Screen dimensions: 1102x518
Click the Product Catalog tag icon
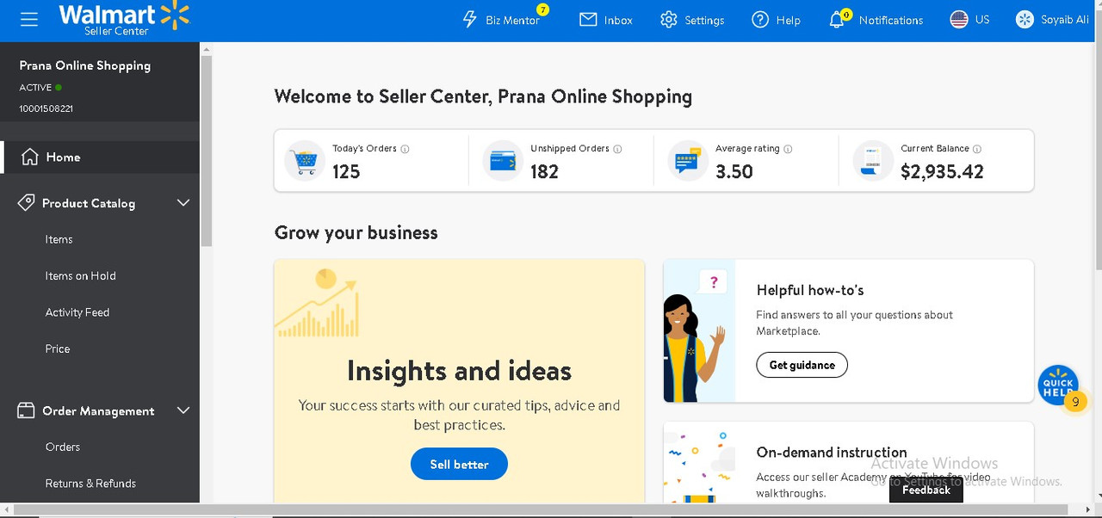[26, 202]
